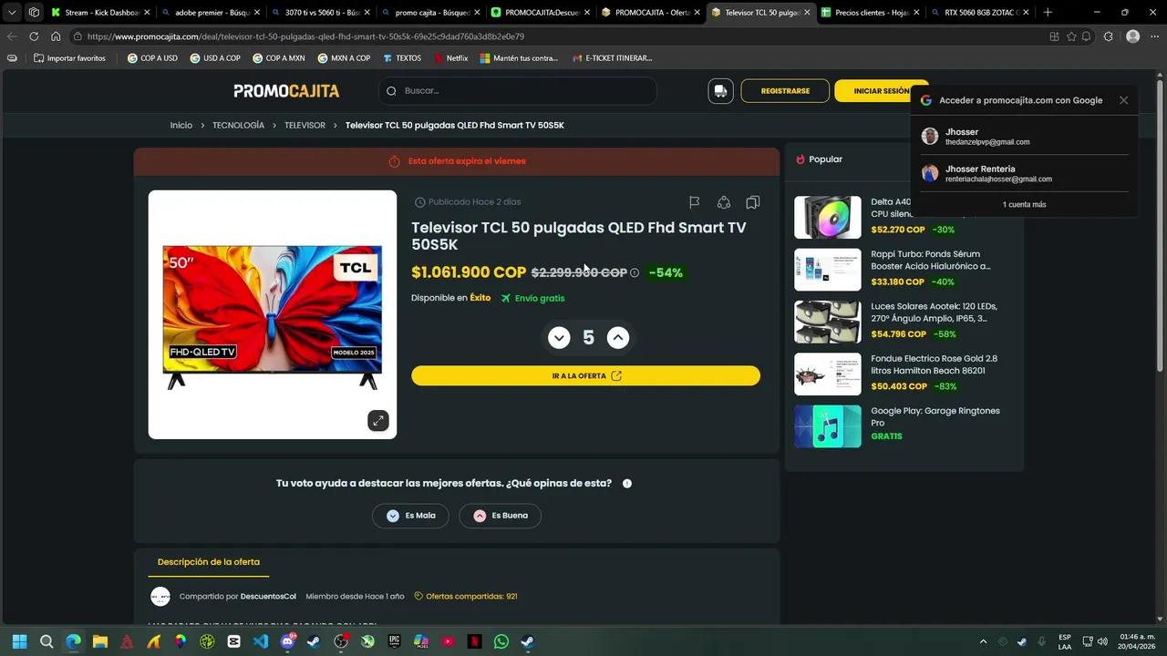Vote the offer as Es Mala
Screen dimensions: 1167x656
click(410, 516)
